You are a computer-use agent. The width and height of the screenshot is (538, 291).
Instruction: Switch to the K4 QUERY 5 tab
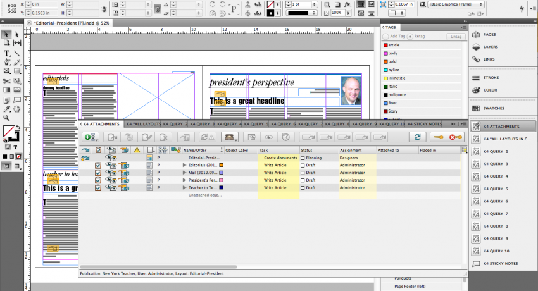[255, 124]
